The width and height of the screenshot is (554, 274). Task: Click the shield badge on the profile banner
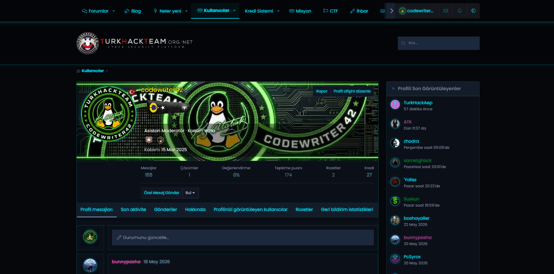[160, 140]
